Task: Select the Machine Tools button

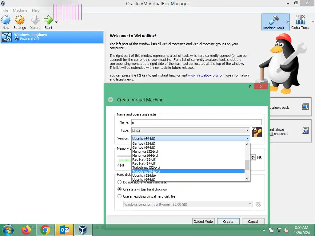Action: (273, 22)
